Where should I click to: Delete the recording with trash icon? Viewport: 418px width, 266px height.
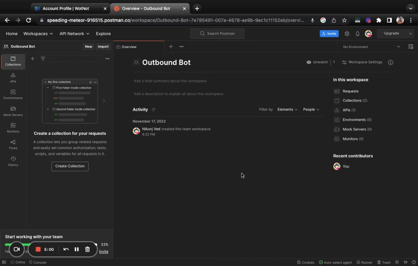tap(87, 249)
